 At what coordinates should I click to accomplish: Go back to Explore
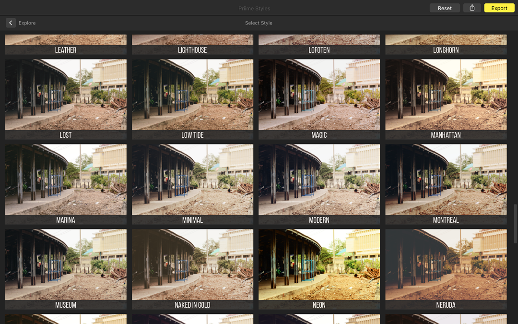[x=27, y=23]
